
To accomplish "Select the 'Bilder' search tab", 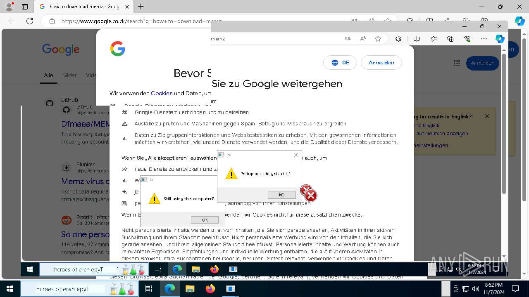I will (69, 75).
